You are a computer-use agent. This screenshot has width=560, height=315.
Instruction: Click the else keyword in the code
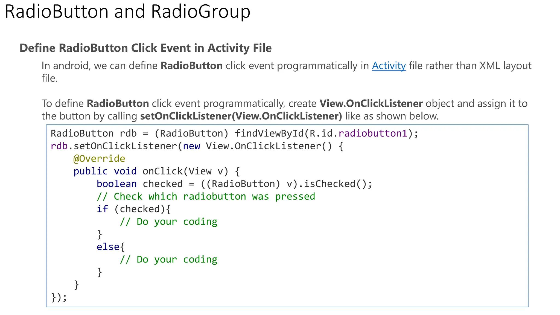click(108, 247)
